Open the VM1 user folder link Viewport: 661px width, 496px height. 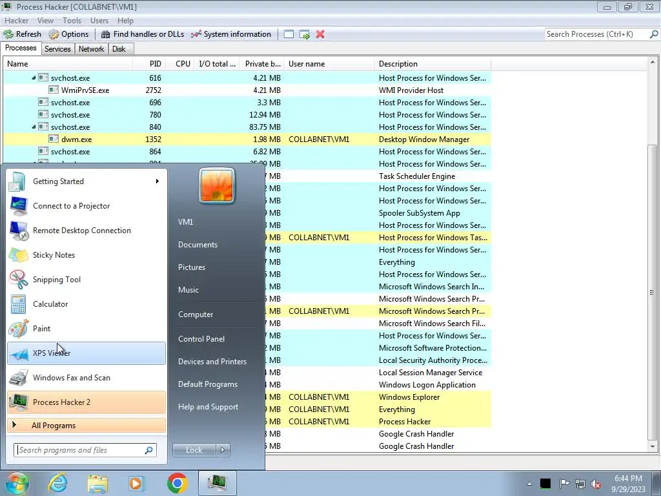coord(185,222)
